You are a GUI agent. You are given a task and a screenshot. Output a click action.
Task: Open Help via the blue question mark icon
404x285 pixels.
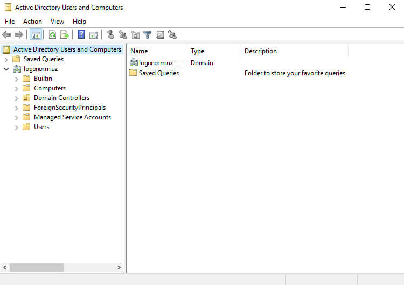(x=81, y=34)
